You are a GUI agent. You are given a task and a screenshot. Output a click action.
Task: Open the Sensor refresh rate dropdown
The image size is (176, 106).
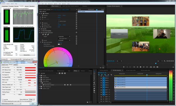coord(32,99)
